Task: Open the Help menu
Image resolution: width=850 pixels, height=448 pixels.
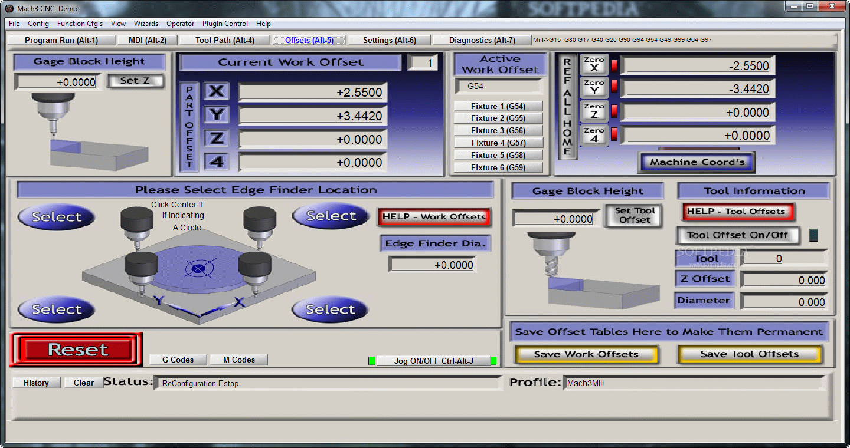Action: point(263,24)
